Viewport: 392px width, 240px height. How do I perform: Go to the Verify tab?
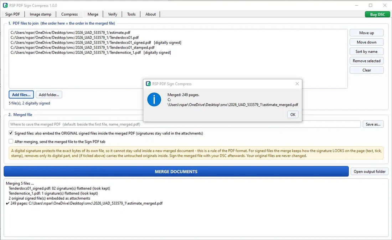click(113, 14)
